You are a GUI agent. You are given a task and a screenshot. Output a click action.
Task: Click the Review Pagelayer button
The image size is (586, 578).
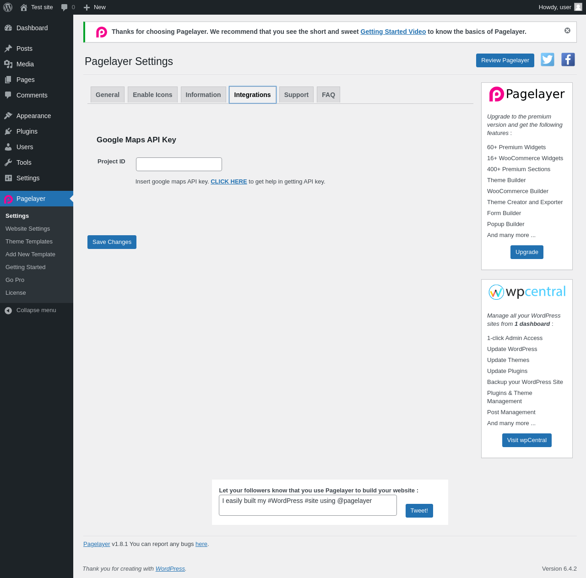(x=505, y=60)
